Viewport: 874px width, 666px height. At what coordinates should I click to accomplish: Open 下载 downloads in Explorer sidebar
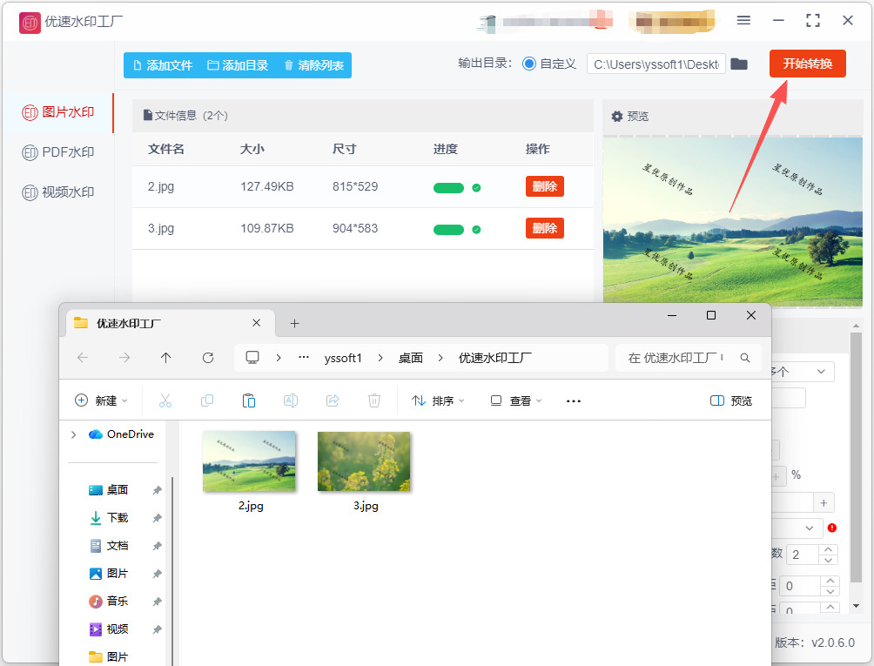(109, 518)
